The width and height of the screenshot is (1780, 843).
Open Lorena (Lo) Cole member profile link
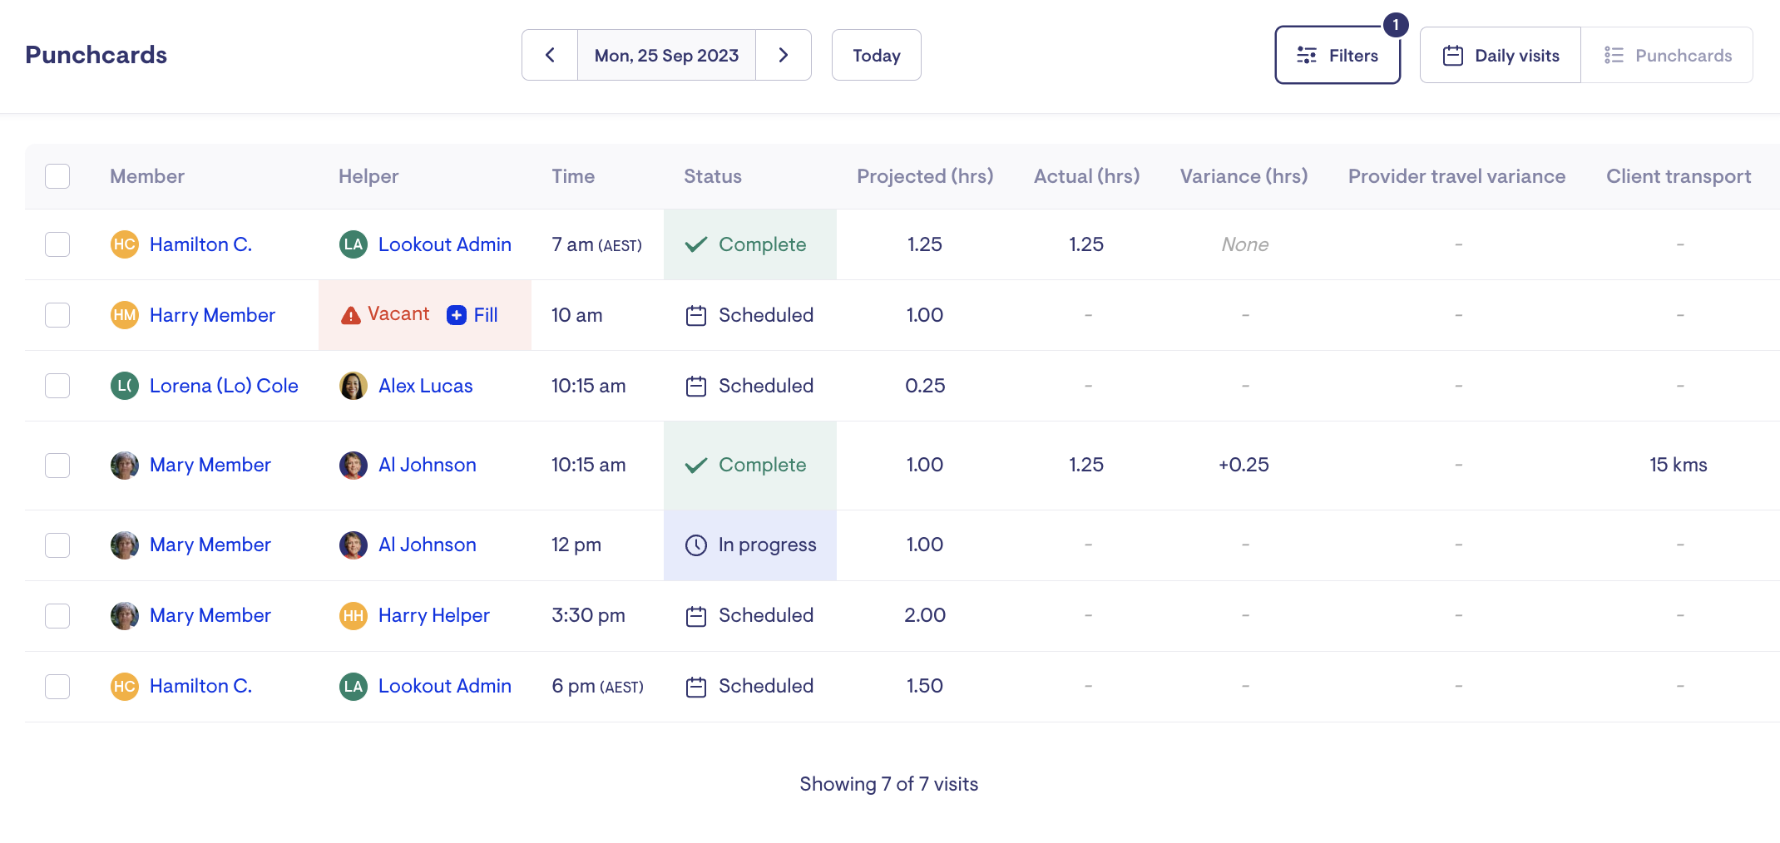[224, 386]
